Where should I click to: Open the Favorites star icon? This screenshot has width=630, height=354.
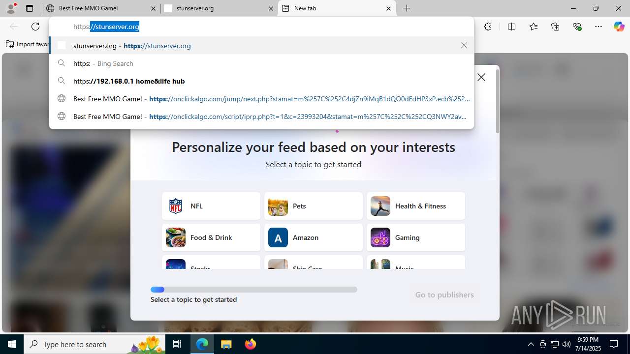534,27
